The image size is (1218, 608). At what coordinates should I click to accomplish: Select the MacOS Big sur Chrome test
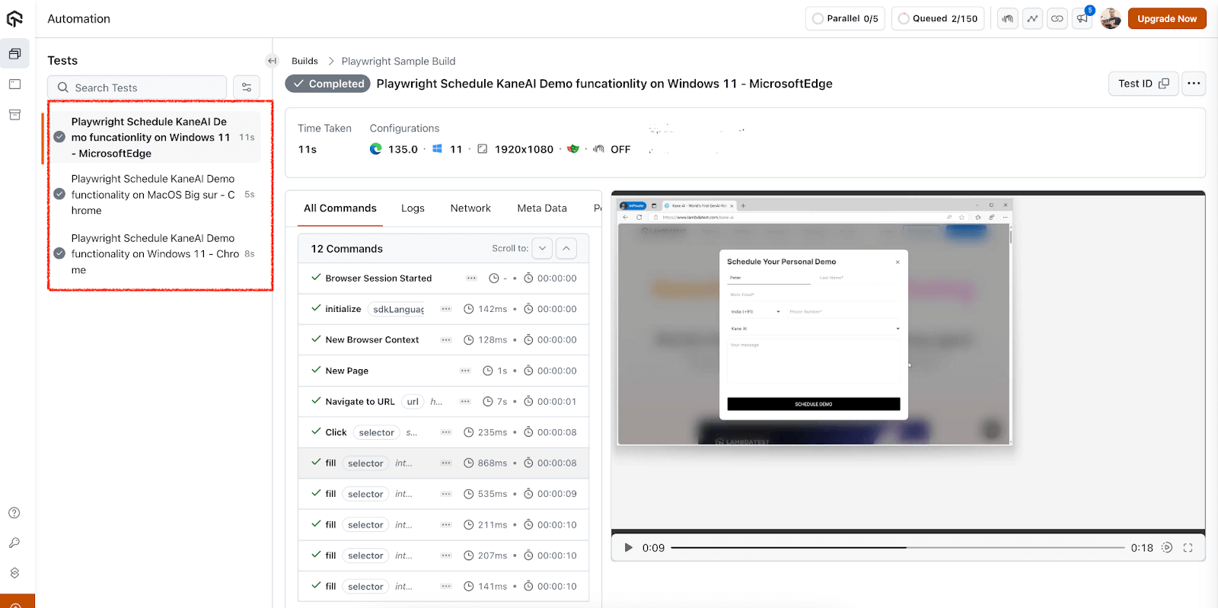tap(155, 195)
